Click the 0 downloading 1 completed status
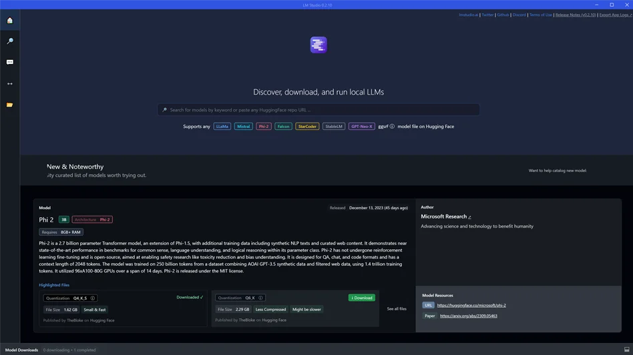 point(69,350)
